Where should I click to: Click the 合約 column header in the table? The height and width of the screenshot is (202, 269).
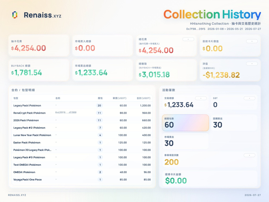[x=58, y=98]
